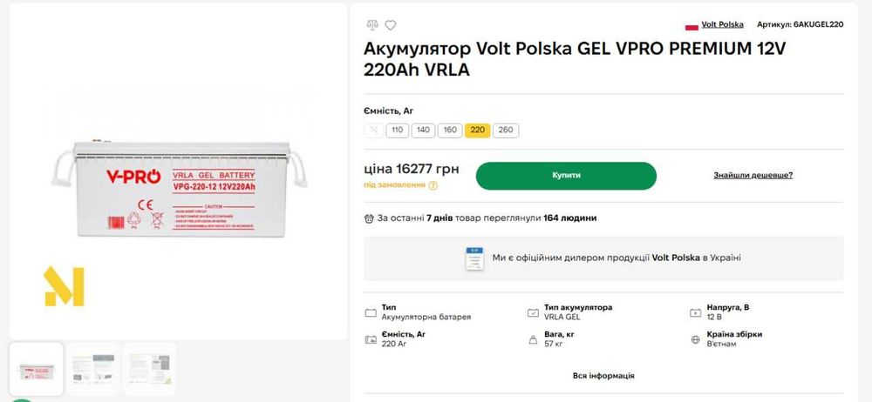Screen dimensions: 872x402
Task: Open the 'Знайшли дешевше?' link
Action: 753,175
